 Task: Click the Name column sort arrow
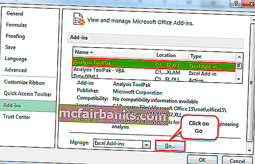92,52
